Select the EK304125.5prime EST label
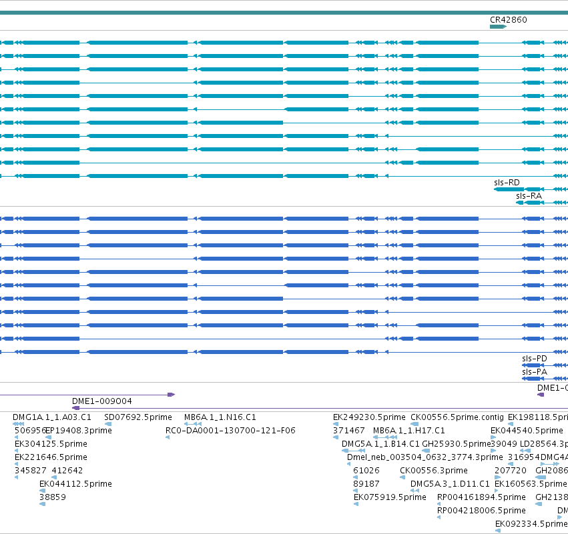This screenshot has height=534, width=568. click(51, 443)
